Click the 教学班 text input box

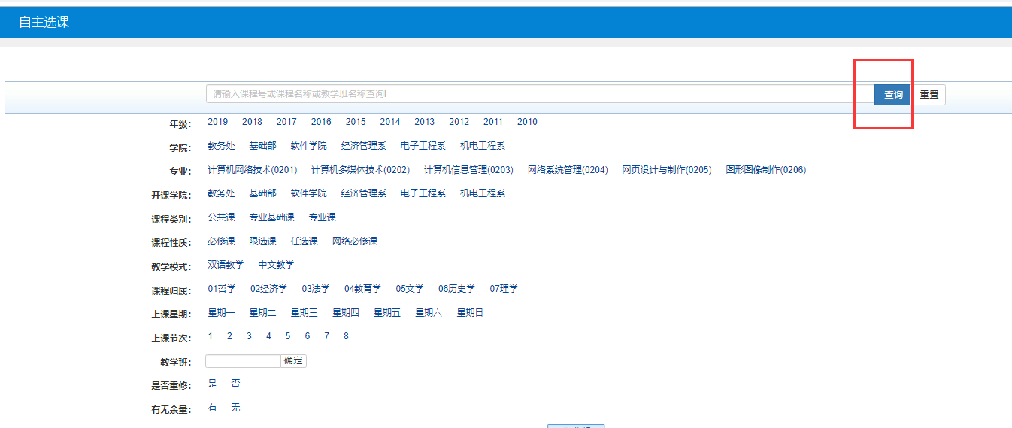tap(242, 361)
